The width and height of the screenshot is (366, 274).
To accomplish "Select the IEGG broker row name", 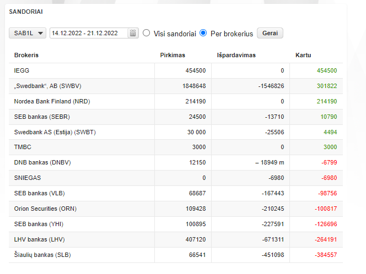I will 21,70.
